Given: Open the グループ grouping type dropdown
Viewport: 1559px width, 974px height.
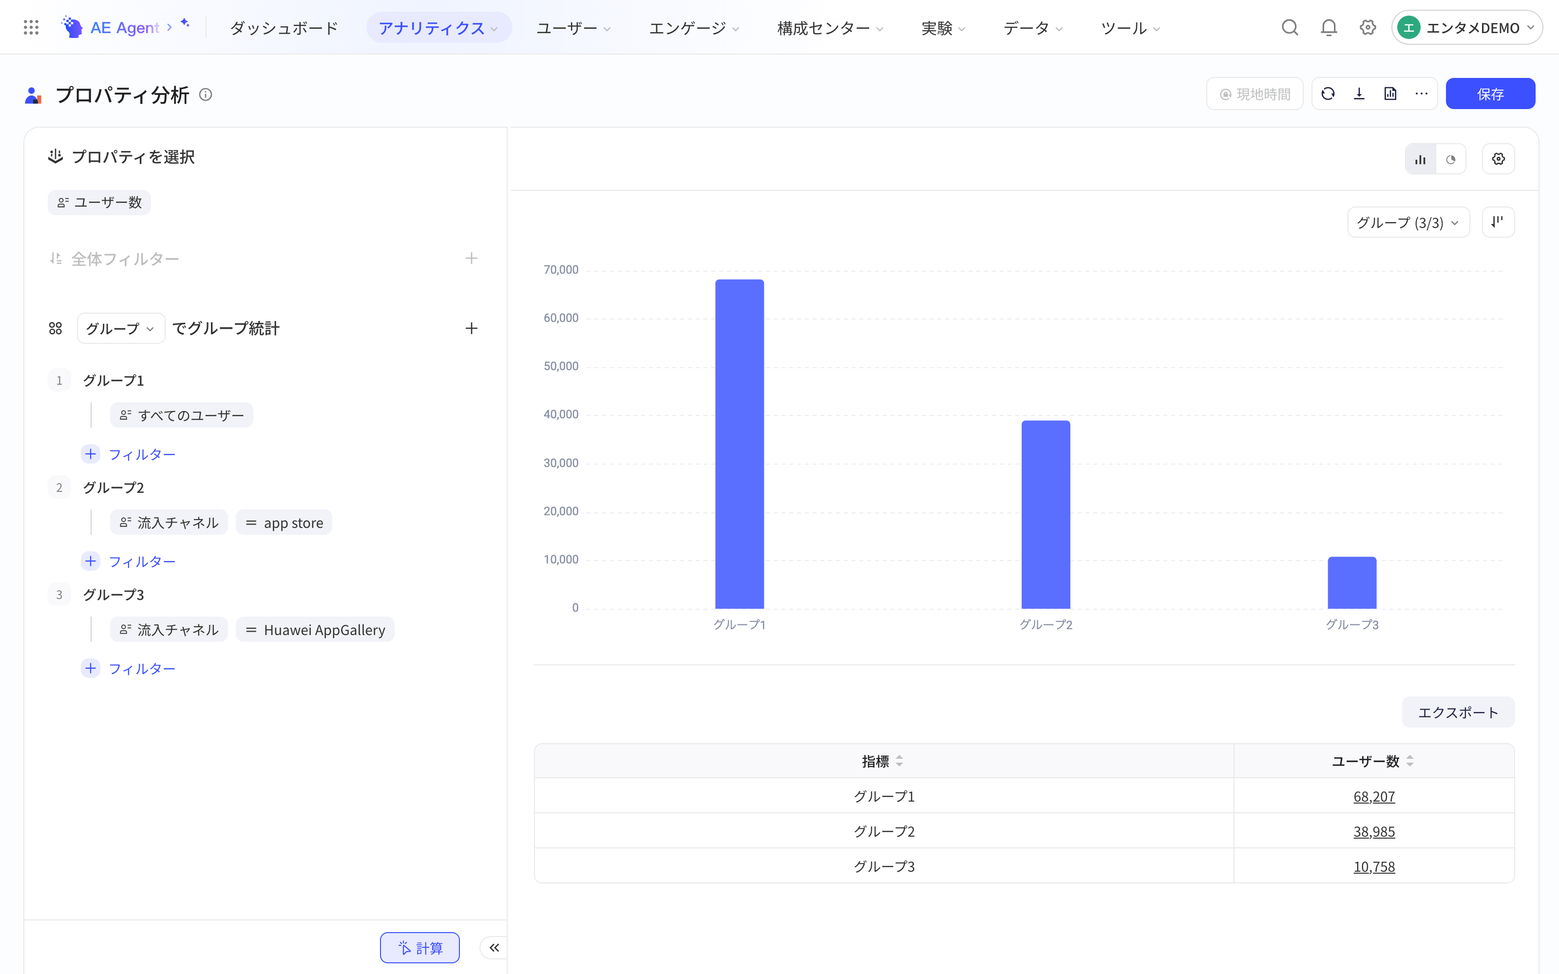Looking at the screenshot, I should [120, 329].
